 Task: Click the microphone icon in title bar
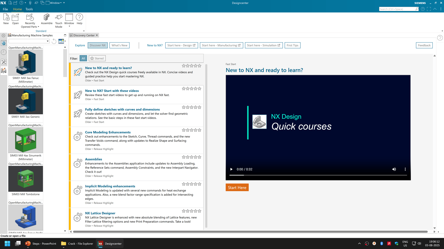[30, 3]
